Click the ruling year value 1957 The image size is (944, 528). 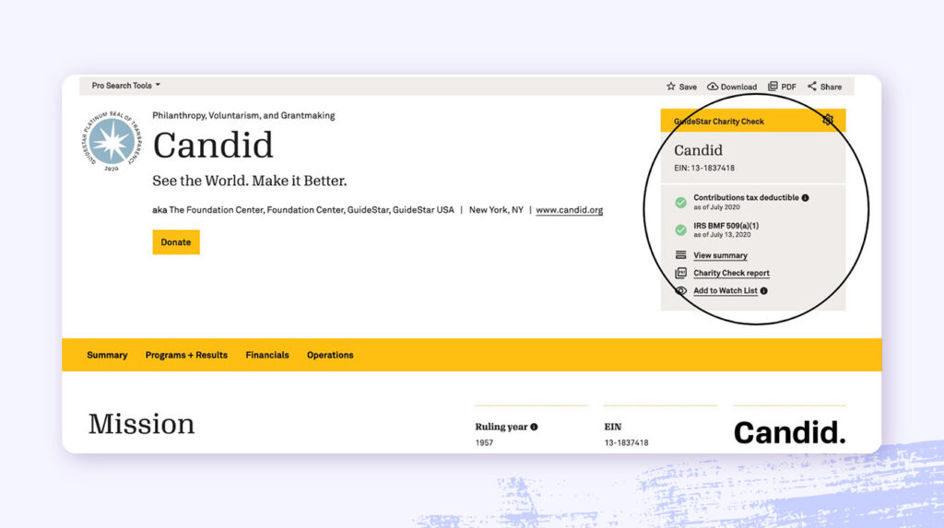click(x=484, y=442)
